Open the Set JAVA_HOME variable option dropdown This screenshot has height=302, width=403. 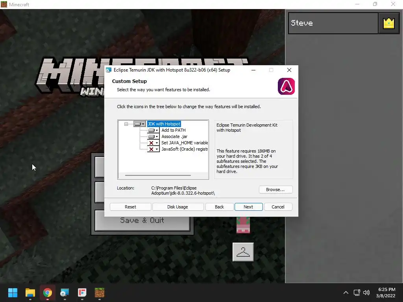[153, 143]
